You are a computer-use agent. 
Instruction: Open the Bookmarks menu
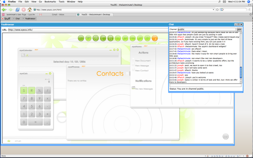coord(50,2)
